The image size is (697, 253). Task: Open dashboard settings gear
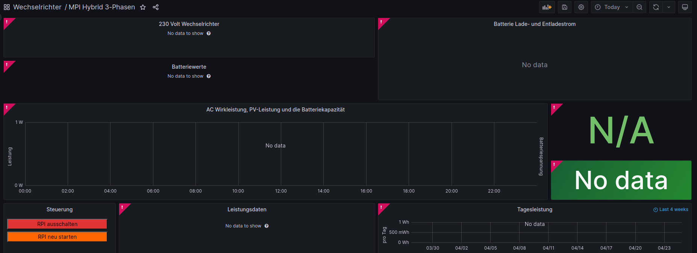[x=581, y=7]
